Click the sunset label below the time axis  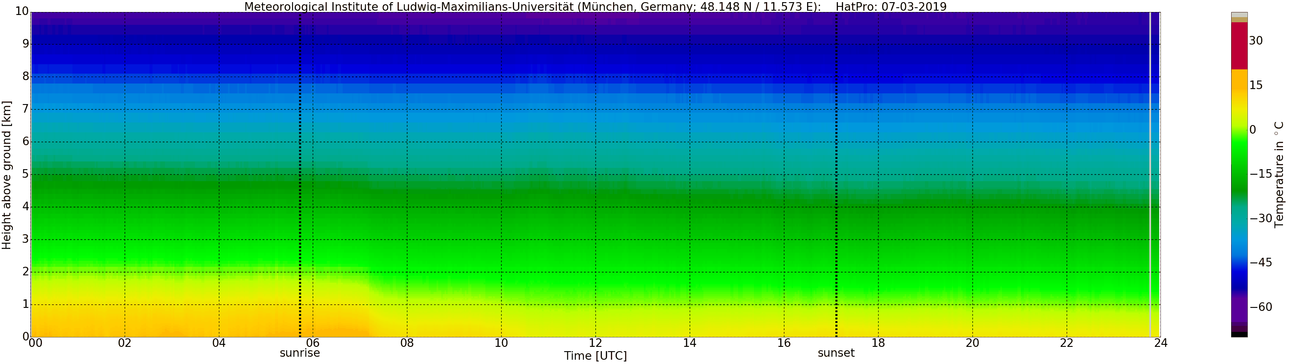[836, 353]
